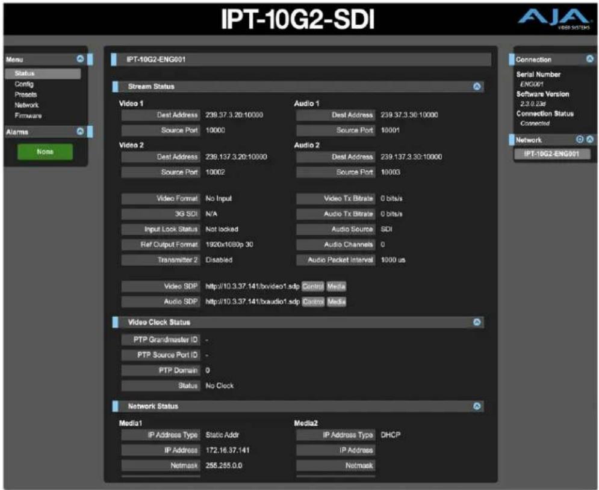This screenshot has height=490, width=599.
Task: Click Audio Packet Interval value 1000 us
Action: click(393, 260)
